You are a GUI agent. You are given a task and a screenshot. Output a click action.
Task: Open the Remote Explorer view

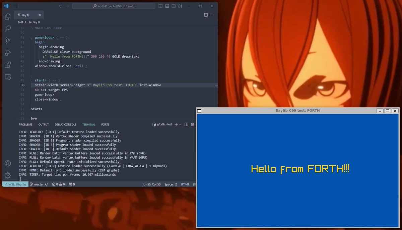pyautogui.click(x=8, y=77)
